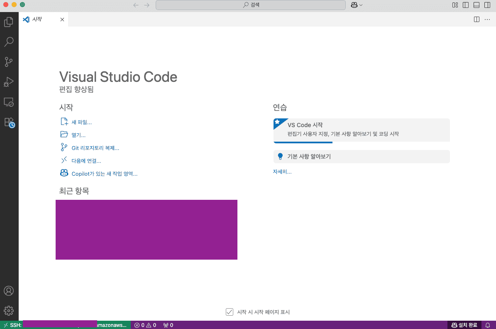Toggle 시작 시 시작 페이지 표시 checkbox

[230, 312]
